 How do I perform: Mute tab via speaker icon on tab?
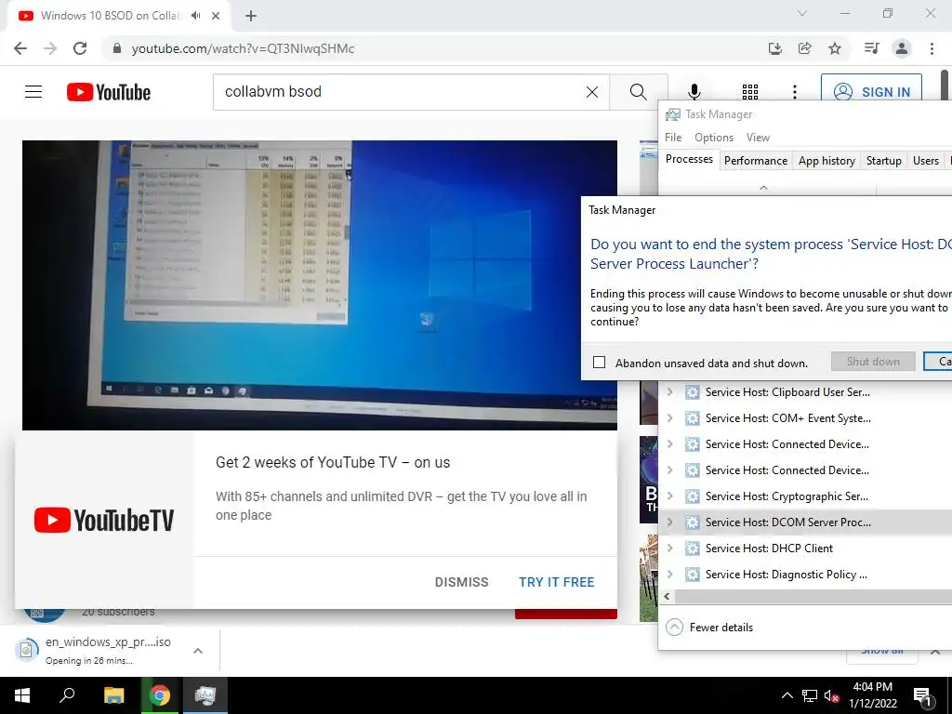[x=195, y=16]
